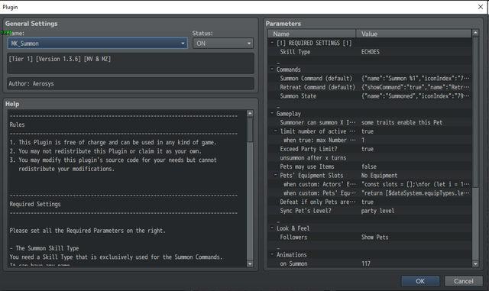The height and width of the screenshot is (291, 489).
Task: Select the Summon State parameter row
Action: coord(370,96)
